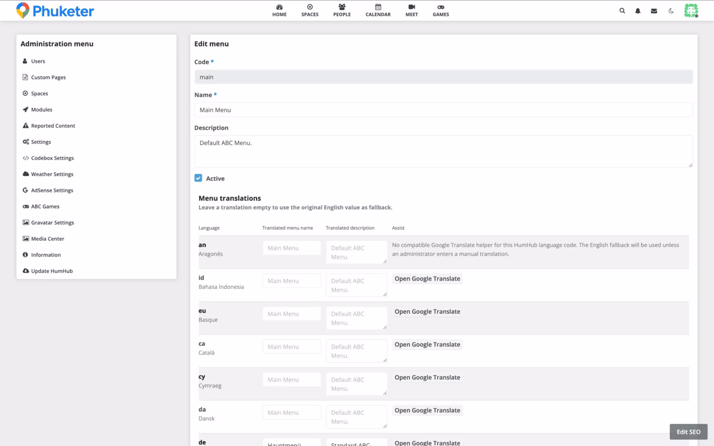Open Google Translate for Català

pyautogui.click(x=427, y=345)
